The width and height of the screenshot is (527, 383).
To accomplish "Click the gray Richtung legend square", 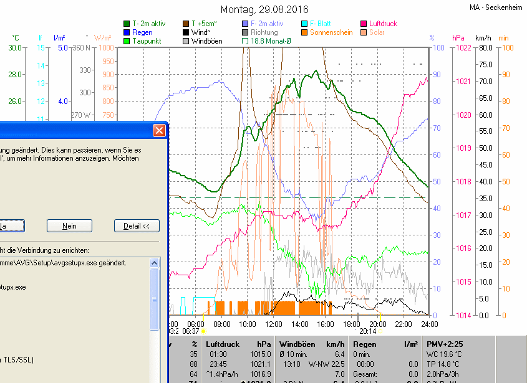I will point(245,32).
